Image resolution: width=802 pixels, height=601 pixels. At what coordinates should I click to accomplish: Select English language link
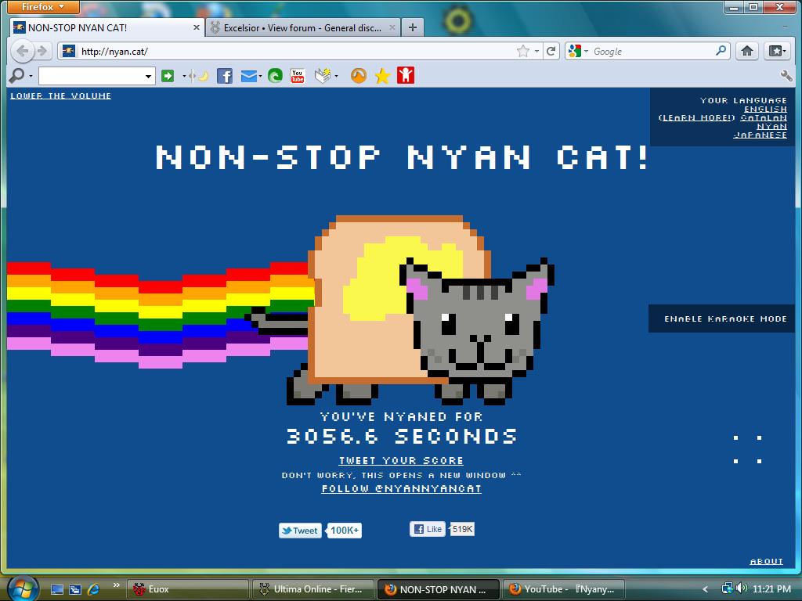coord(765,109)
